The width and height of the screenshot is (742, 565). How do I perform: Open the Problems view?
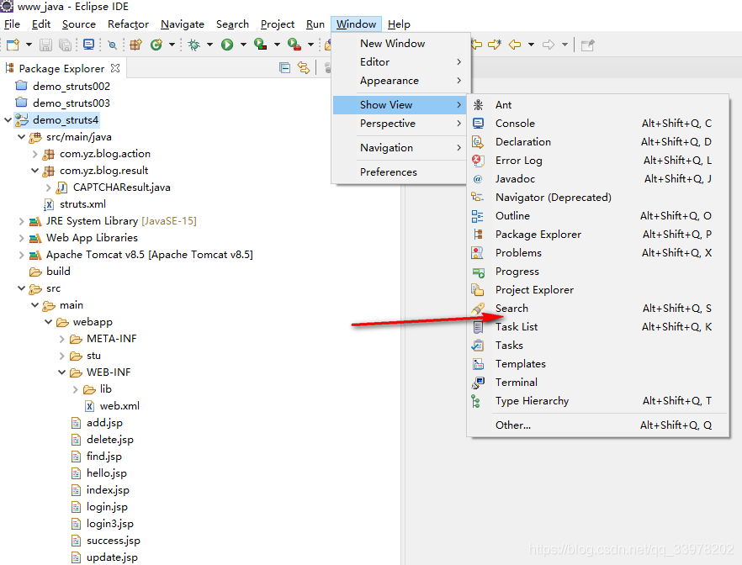(x=597, y=253)
